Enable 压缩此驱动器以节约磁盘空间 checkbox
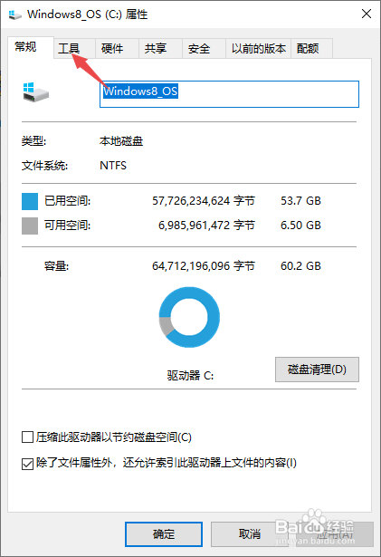 coord(28,437)
